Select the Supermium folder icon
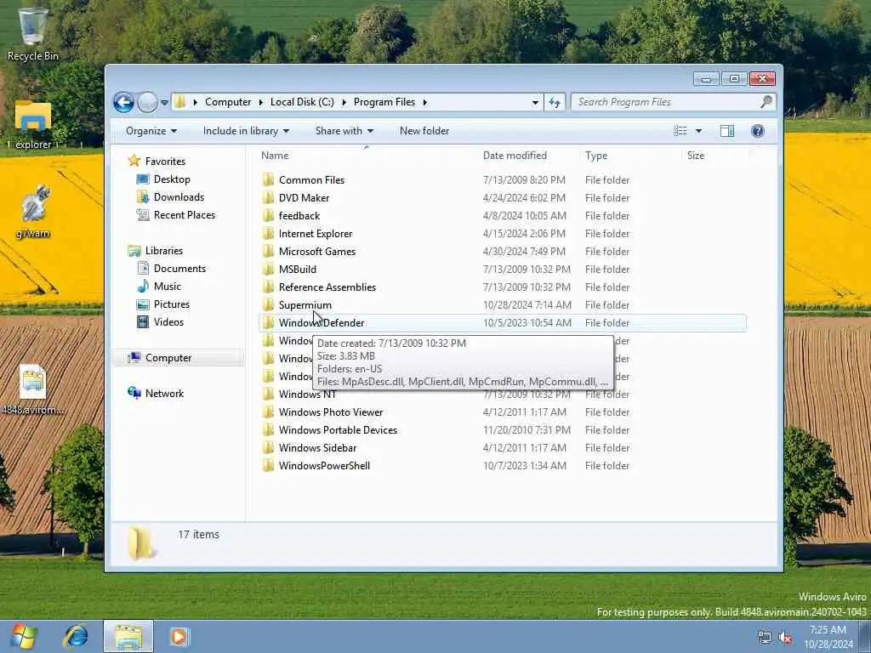This screenshot has height=653, width=871. 268,305
